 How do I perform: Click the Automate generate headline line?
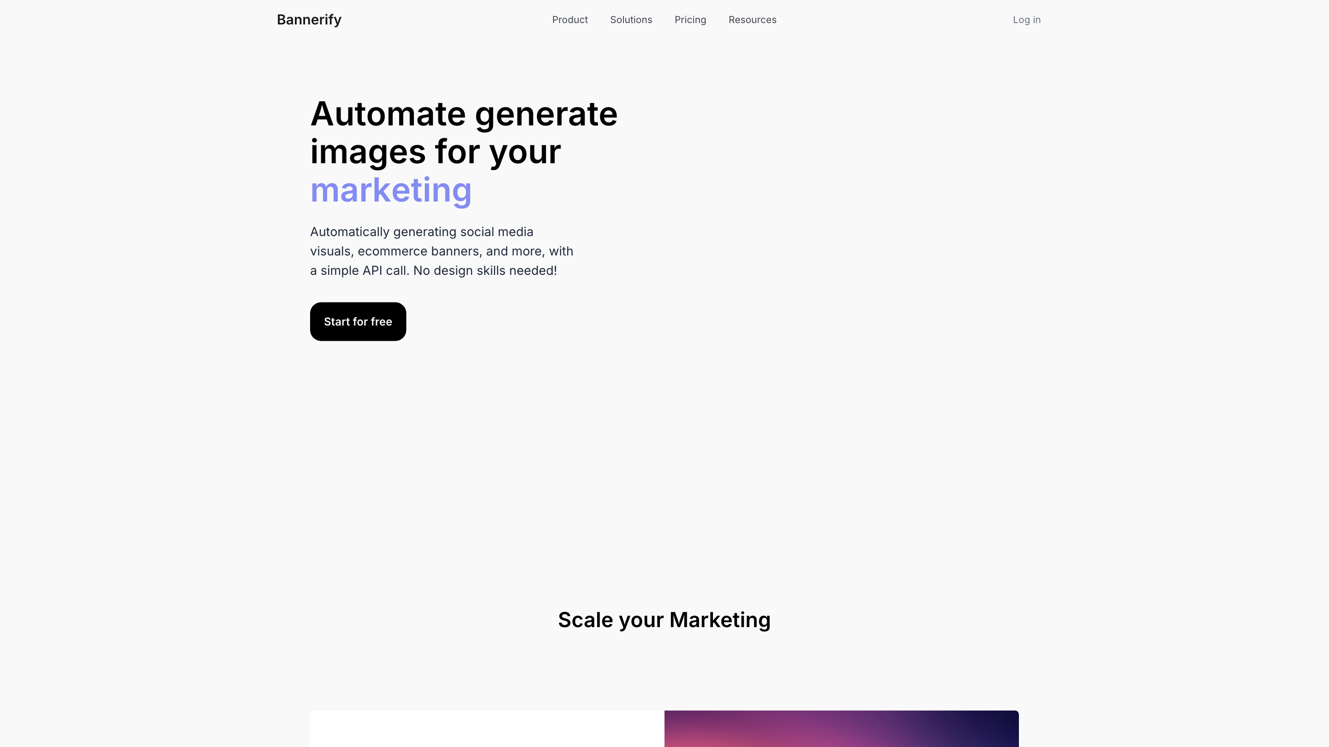coord(464,114)
